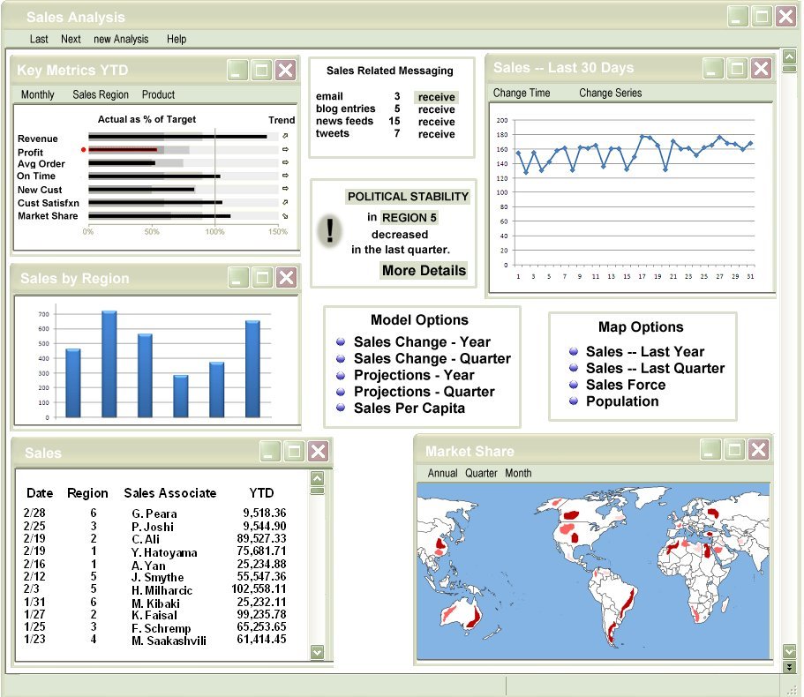
Task: Click the Revenue trend arrow icon
Action: click(x=284, y=137)
